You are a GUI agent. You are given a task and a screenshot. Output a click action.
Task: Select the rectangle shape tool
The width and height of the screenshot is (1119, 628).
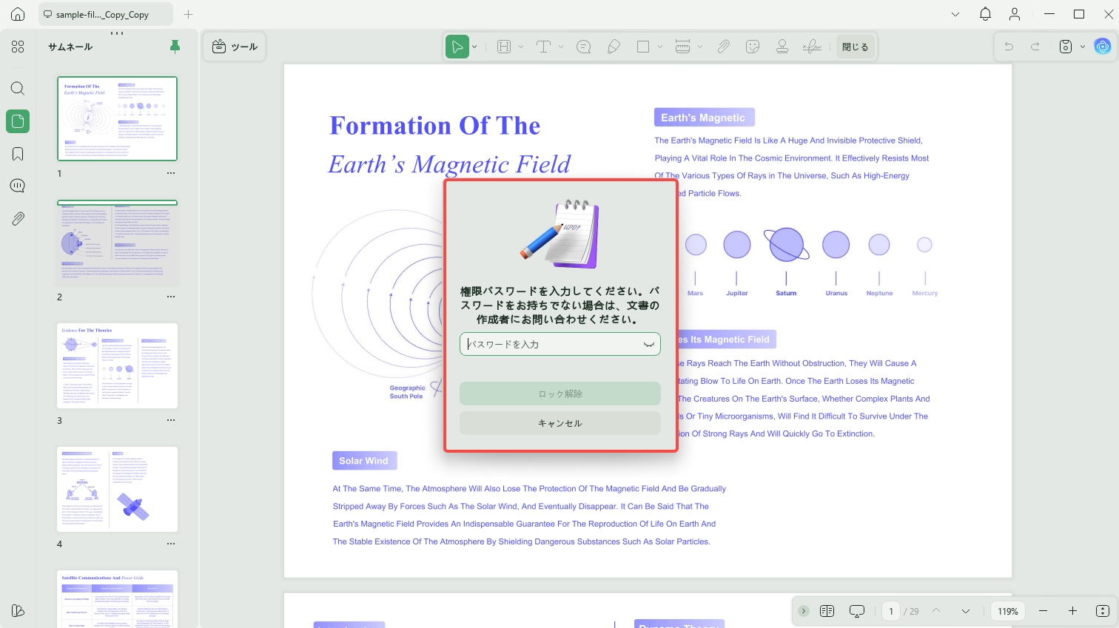tap(643, 47)
